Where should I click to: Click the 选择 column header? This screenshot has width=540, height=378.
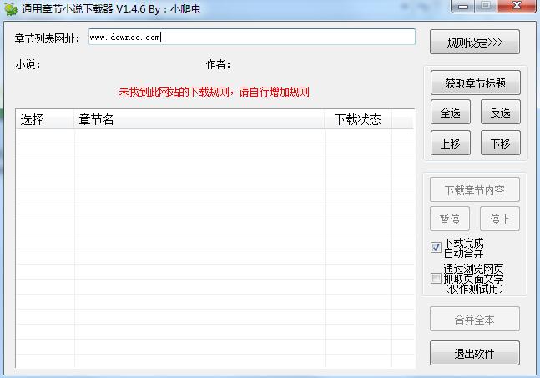pos(45,119)
